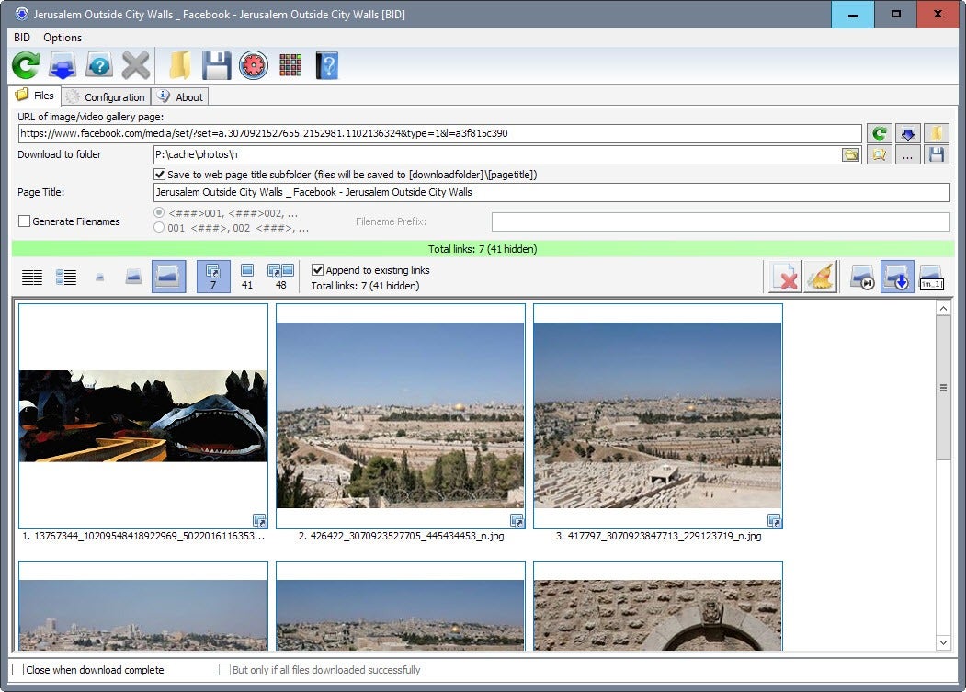Click the Page Title text field
966x692 pixels.
point(551,192)
